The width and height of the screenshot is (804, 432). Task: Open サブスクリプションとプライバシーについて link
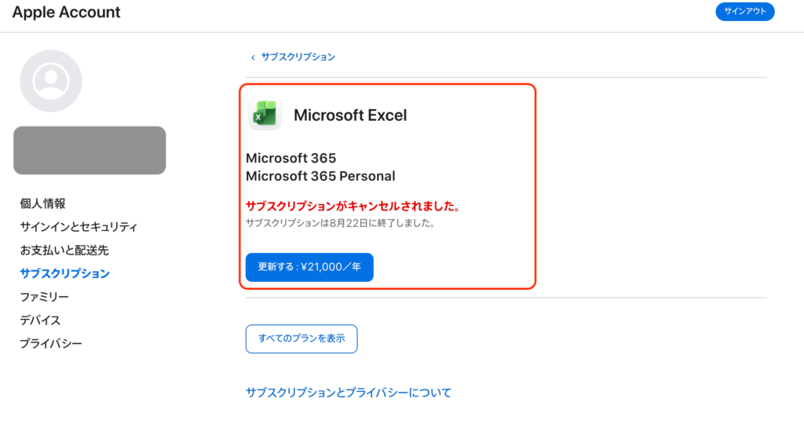[348, 393]
